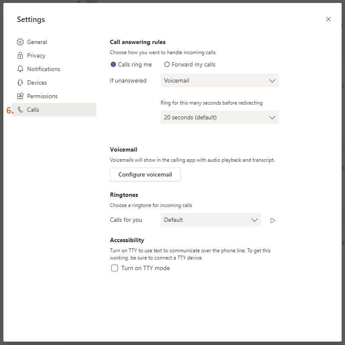The height and width of the screenshot is (345, 345).
Task: Click the Calls phone icon
Action: 20,110
